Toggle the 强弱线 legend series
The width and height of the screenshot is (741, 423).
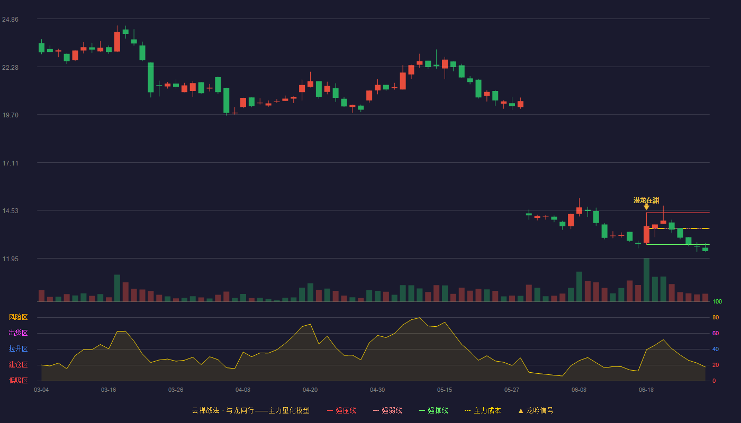pyautogui.click(x=387, y=410)
